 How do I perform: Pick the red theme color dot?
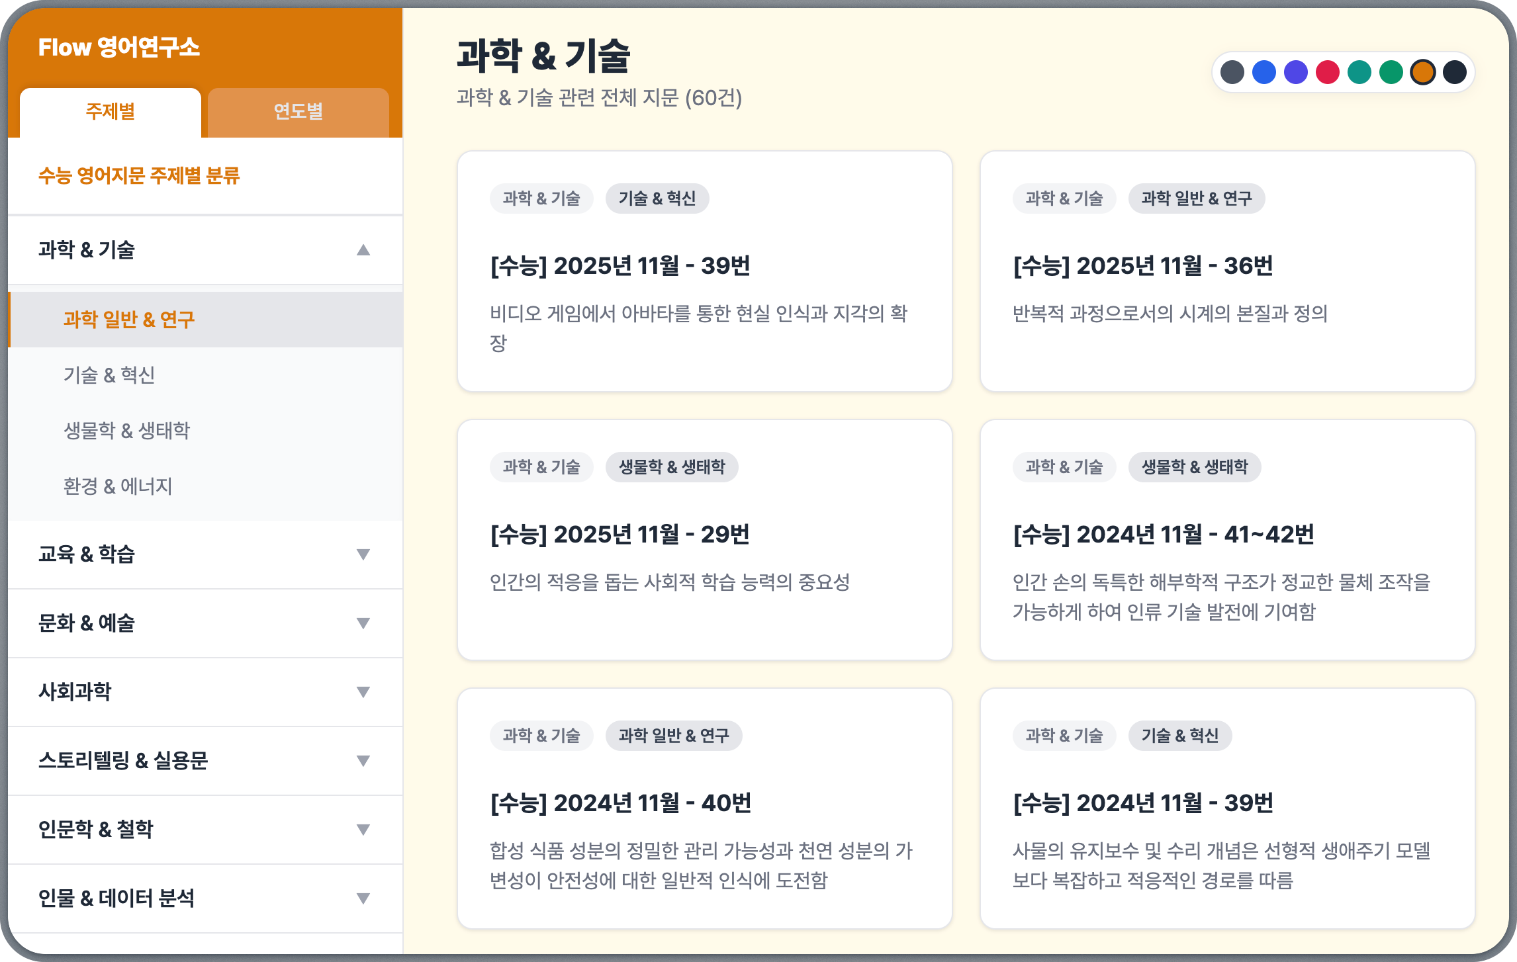tap(1327, 72)
